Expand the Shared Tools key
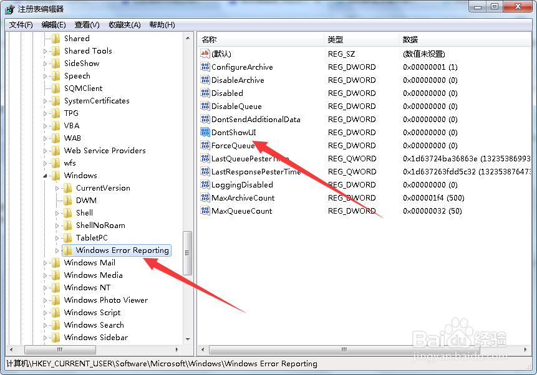Viewport: 537px width, 375px height. pos(45,51)
